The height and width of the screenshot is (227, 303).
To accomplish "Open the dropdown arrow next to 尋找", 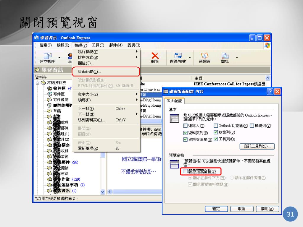I will click(x=237, y=58).
